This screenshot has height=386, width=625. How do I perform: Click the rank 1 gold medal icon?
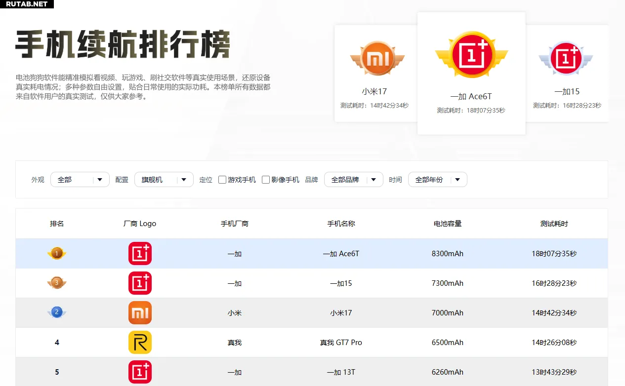(x=57, y=254)
